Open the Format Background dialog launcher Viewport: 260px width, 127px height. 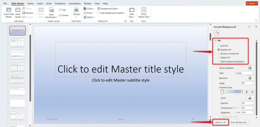pos(125,21)
